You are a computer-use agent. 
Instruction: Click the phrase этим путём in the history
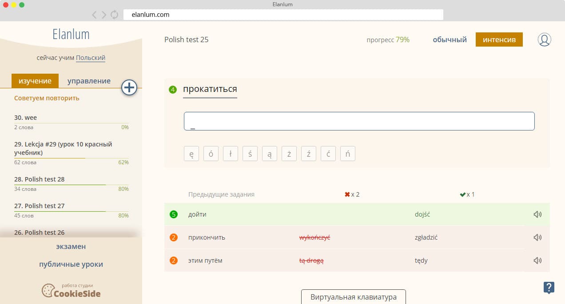point(205,261)
